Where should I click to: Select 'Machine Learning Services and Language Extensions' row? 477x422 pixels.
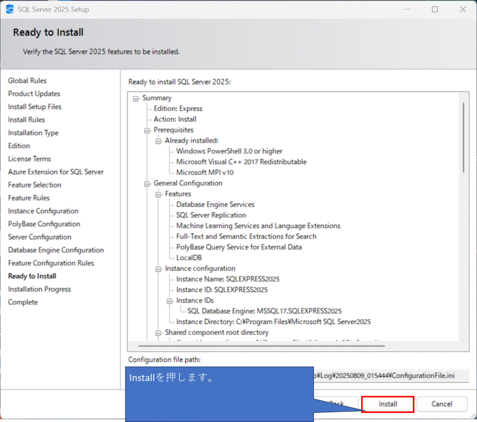[x=258, y=226]
